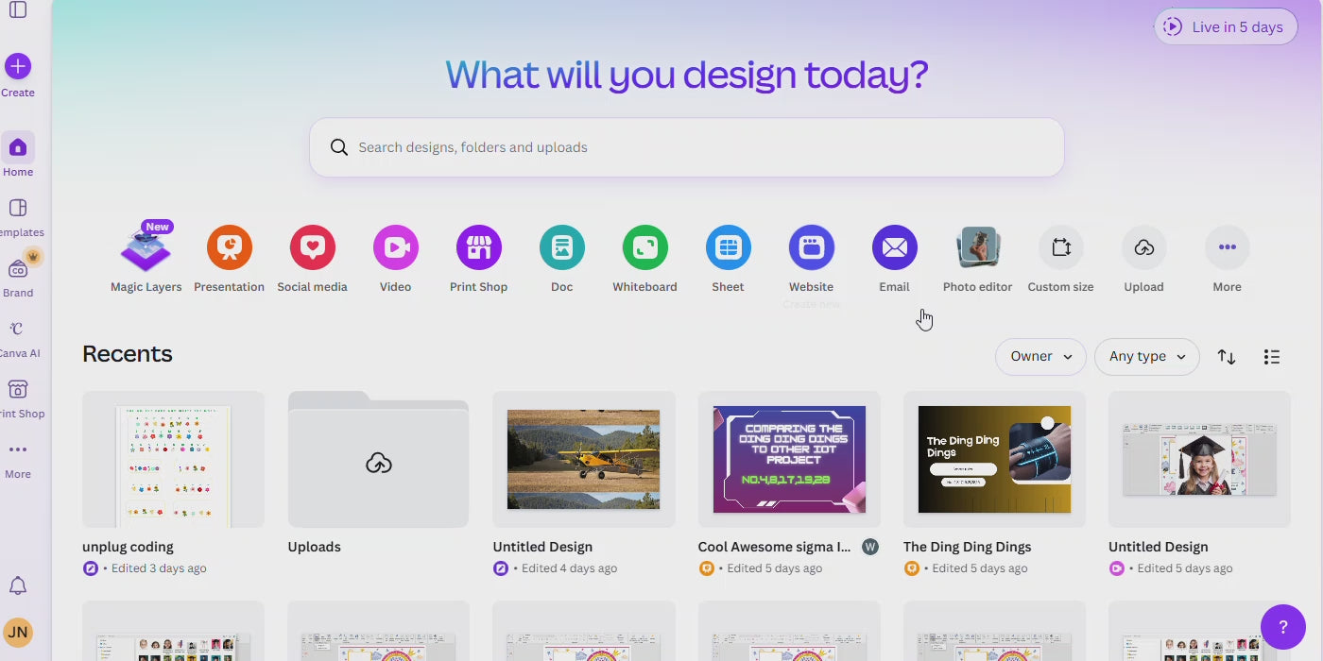Start a Whiteboard design
Image resolution: width=1323 pixels, height=661 pixels.
(644, 248)
